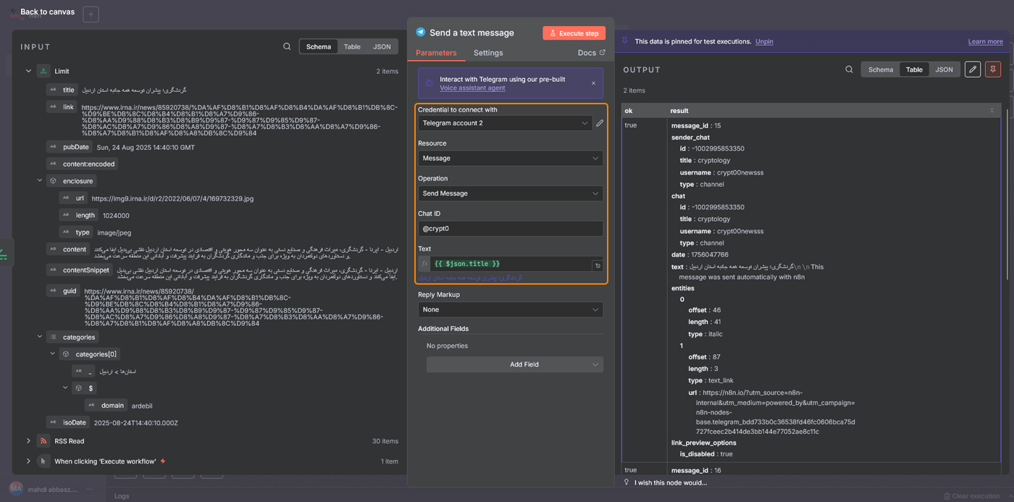Click the output panel search icon

tap(849, 70)
